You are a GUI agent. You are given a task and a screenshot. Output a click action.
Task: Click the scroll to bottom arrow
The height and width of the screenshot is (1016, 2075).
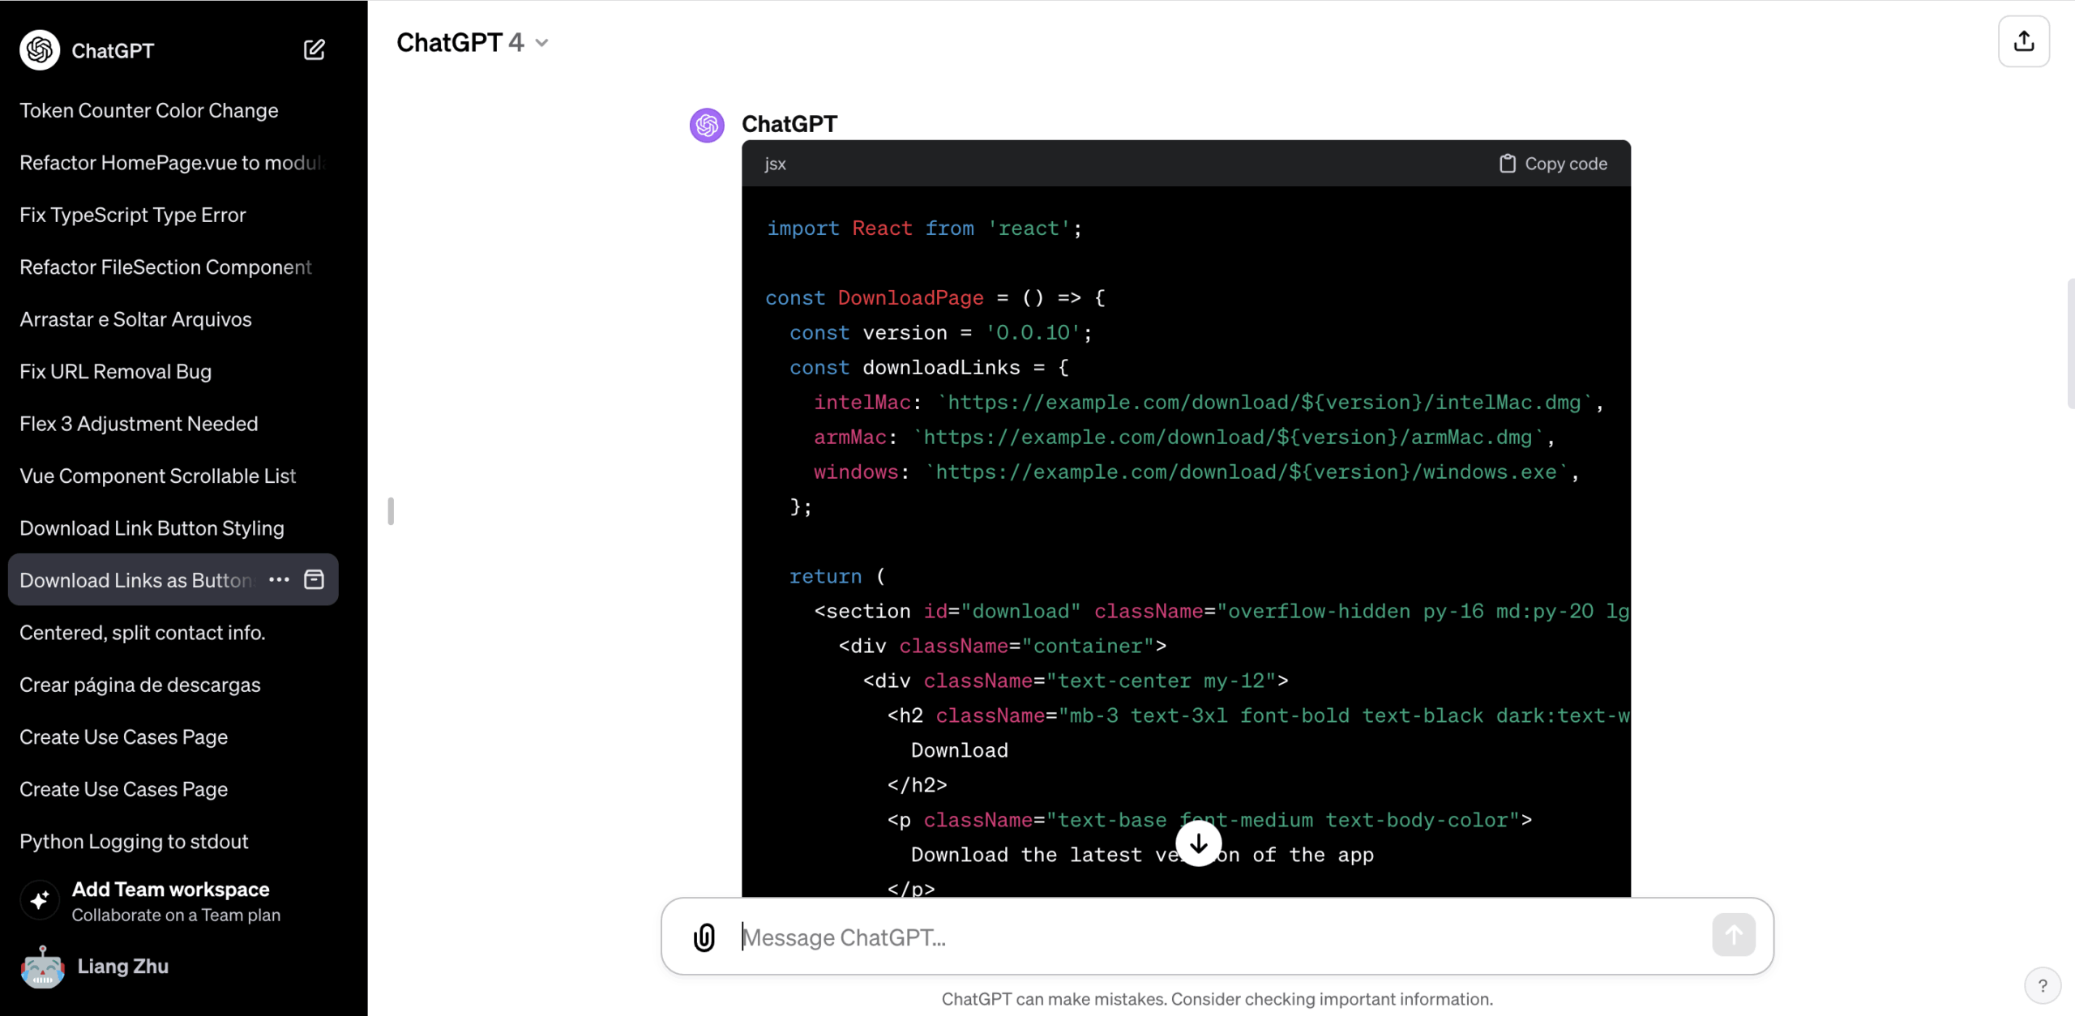click(1198, 843)
